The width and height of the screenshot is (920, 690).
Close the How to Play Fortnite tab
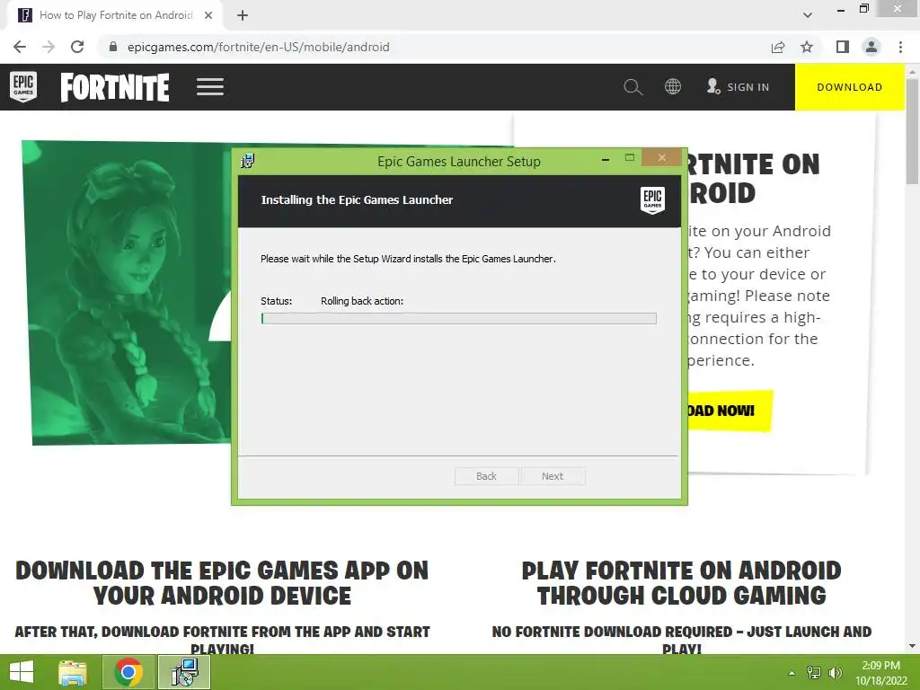[x=208, y=15]
